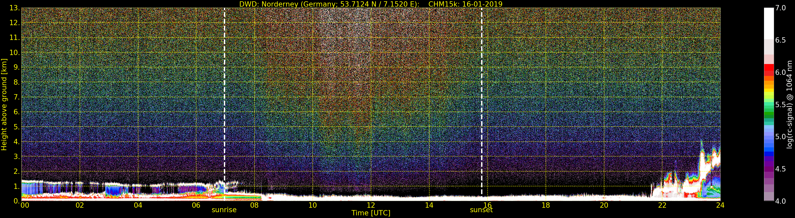Click the colorbar tick label '6.5'
This screenshot has height=218, width=795.
(x=780, y=40)
